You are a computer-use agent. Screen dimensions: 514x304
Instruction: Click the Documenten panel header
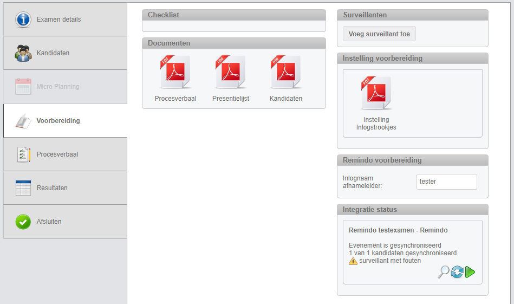coord(234,43)
